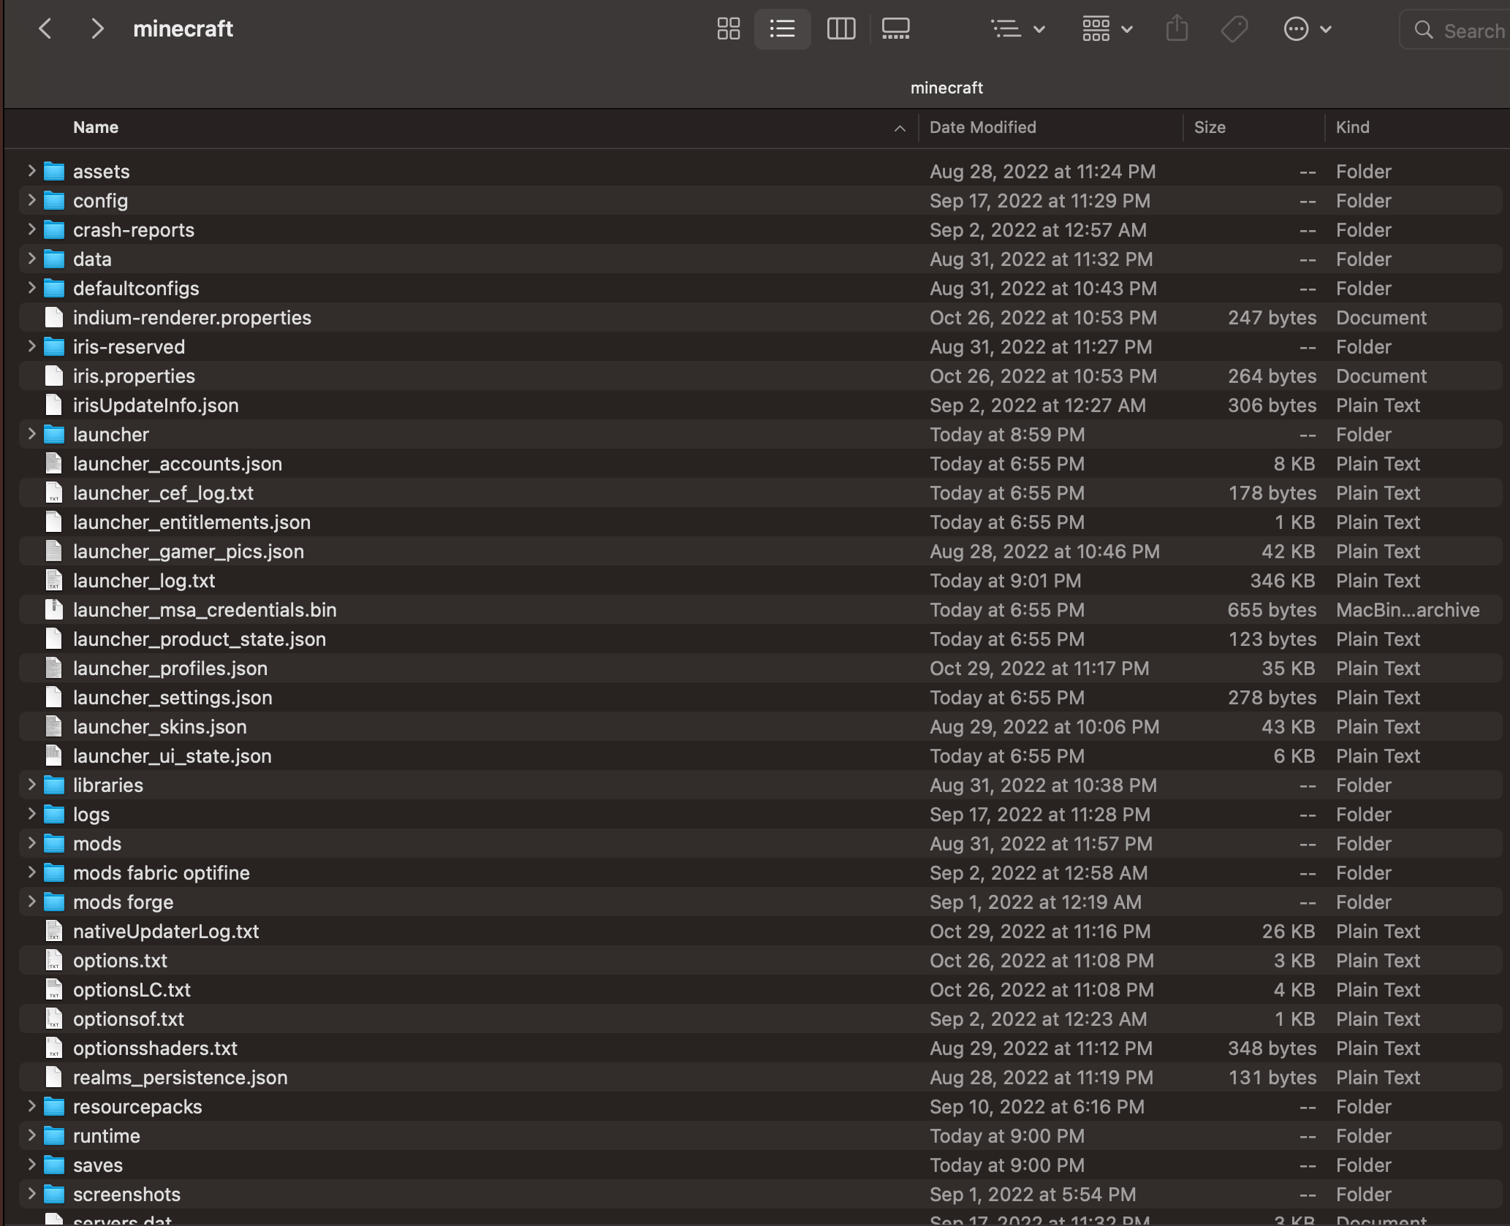The image size is (1510, 1226).
Task: Go back with the left arrow
Action: pyautogui.click(x=45, y=29)
